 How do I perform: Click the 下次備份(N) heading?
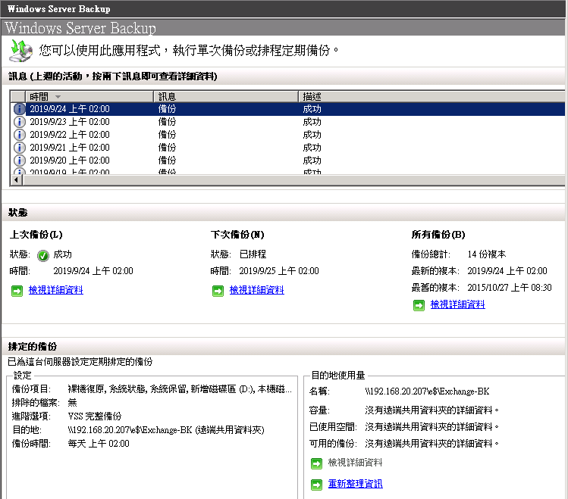tap(237, 235)
